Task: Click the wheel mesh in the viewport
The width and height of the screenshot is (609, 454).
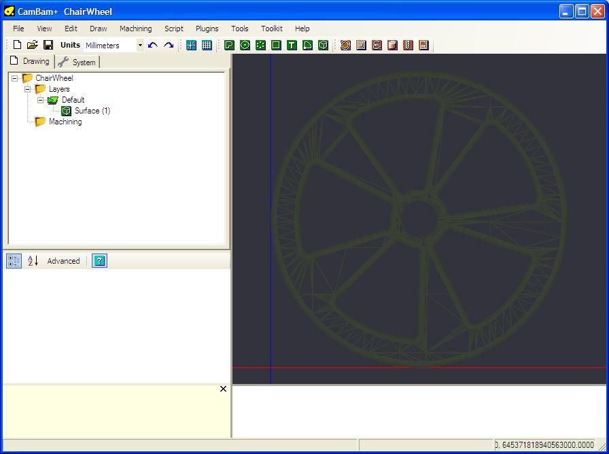Action: tap(419, 218)
